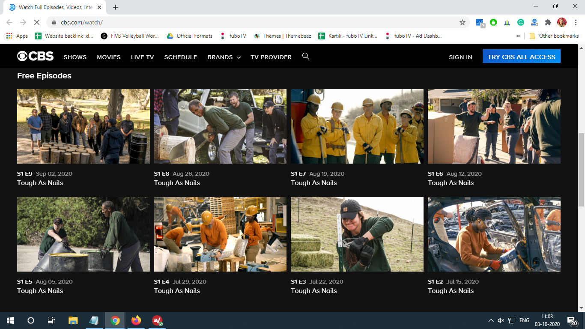Go to the SHOWS menu
The width and height of the screenshot is (585, 329).
75,57
